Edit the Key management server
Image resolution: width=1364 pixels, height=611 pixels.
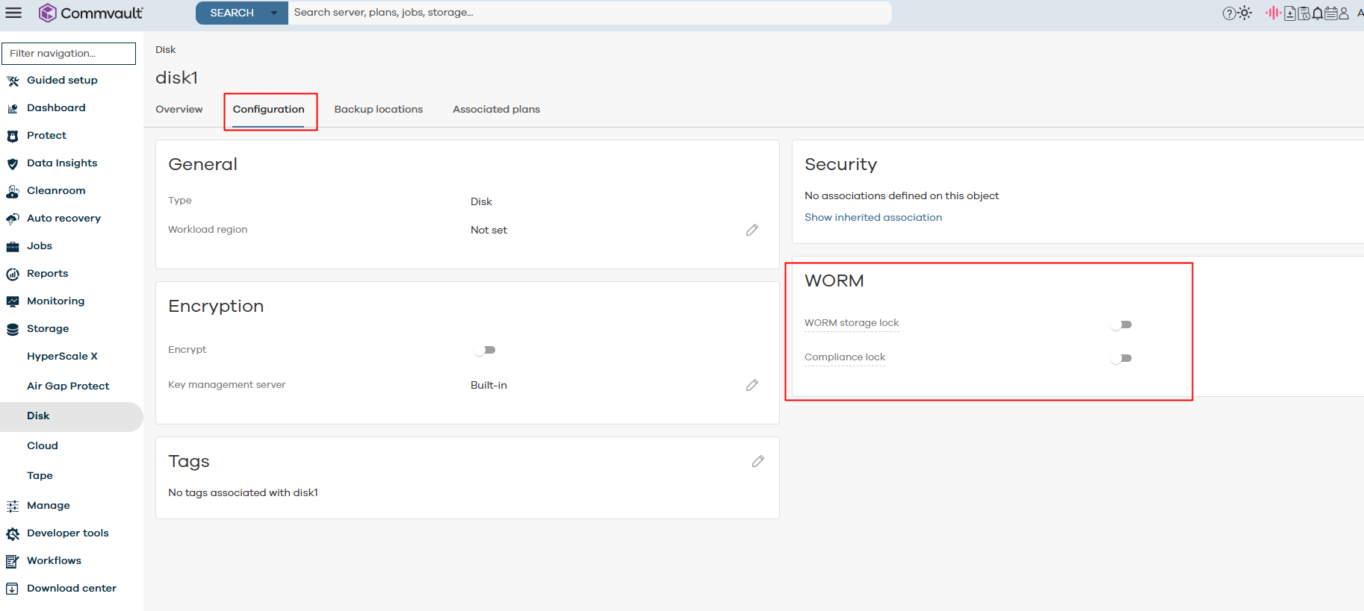point(751,385)
